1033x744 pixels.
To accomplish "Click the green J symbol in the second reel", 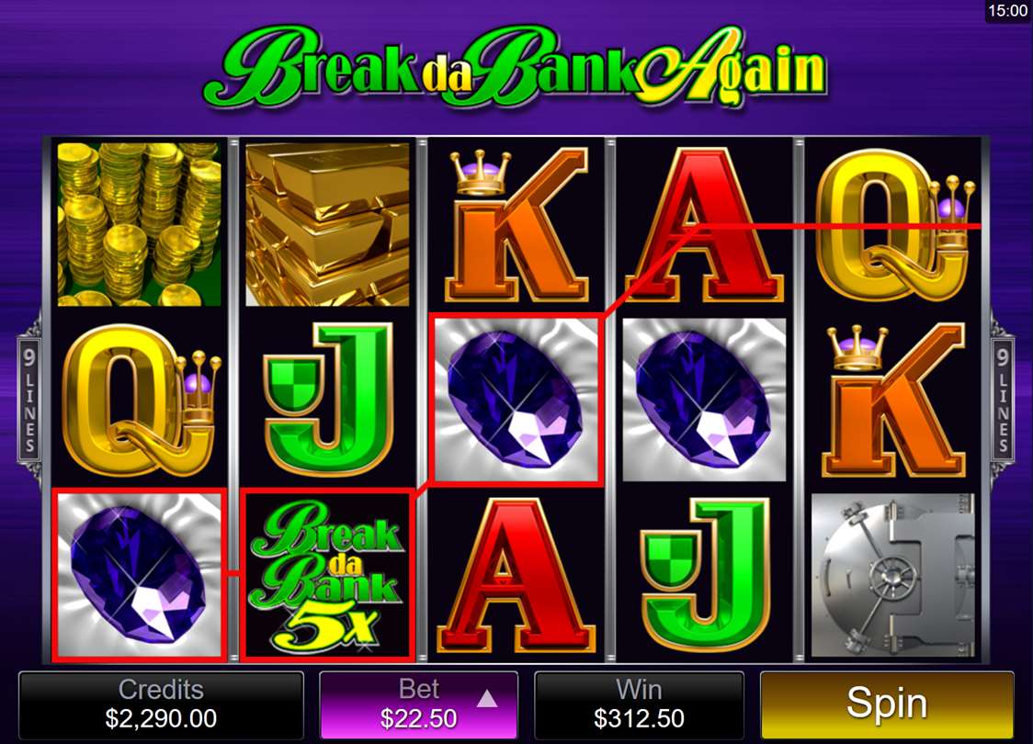I will pyautogui.click(x=327, y=399).
